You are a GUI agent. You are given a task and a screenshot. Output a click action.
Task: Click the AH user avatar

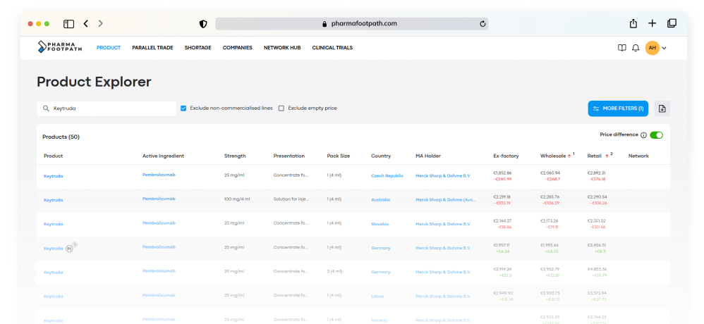[x=653, y=48]
